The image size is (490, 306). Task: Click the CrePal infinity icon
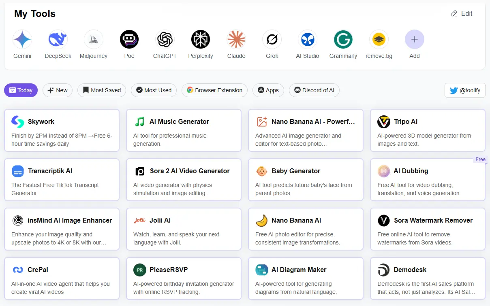tap(18, 270)
